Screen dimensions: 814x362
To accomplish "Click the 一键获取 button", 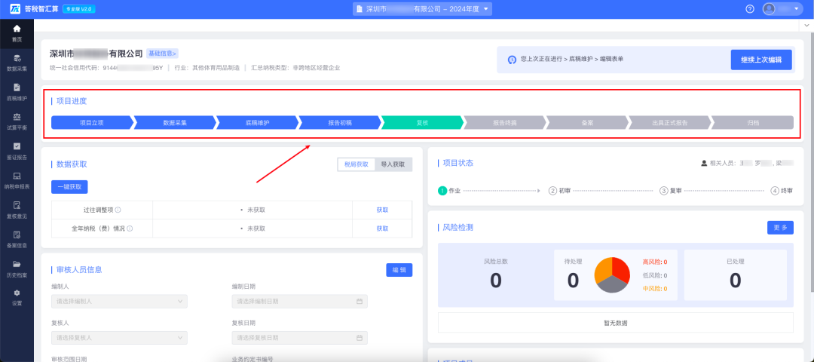I will pyautogui.click(x=69, y=187).
